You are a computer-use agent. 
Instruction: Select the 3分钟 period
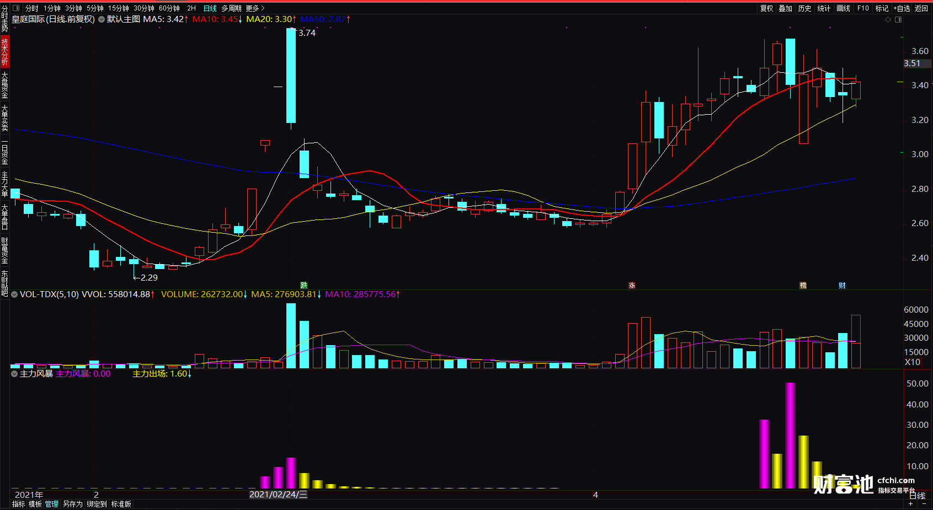73,8
